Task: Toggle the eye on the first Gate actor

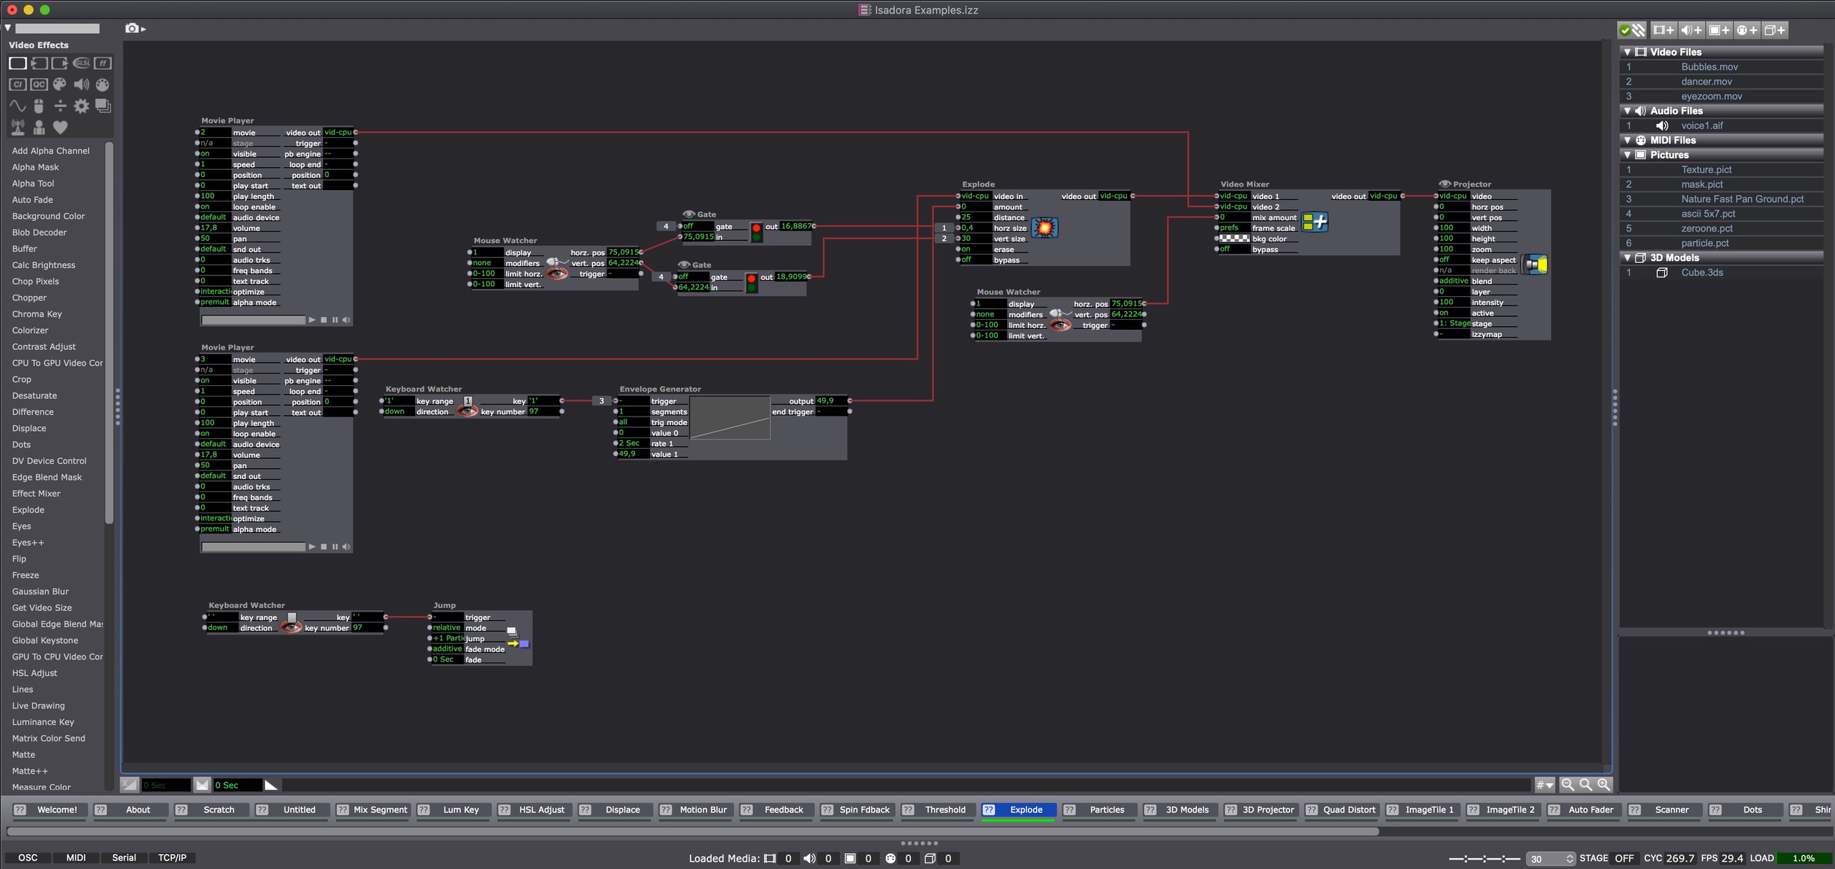Action: (x=688, y=214)
